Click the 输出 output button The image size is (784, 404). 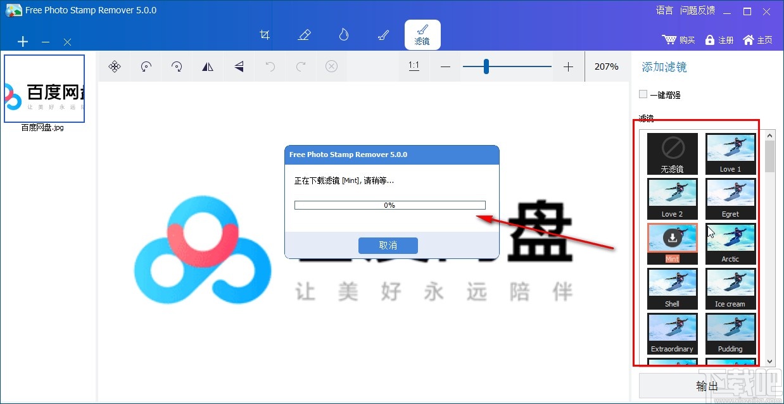click(706, 385)
